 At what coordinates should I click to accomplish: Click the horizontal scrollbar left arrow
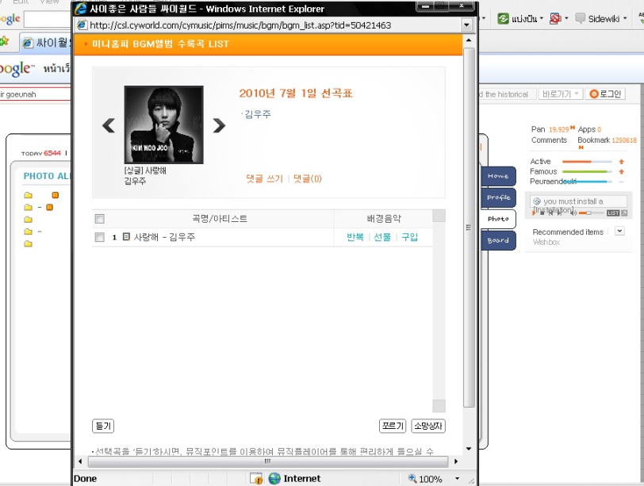pos(80,461)
